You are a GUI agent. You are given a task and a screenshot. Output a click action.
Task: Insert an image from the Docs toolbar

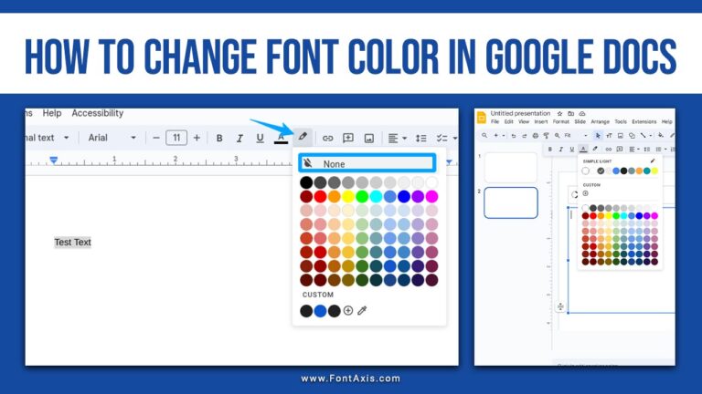[x=369, y=138]
